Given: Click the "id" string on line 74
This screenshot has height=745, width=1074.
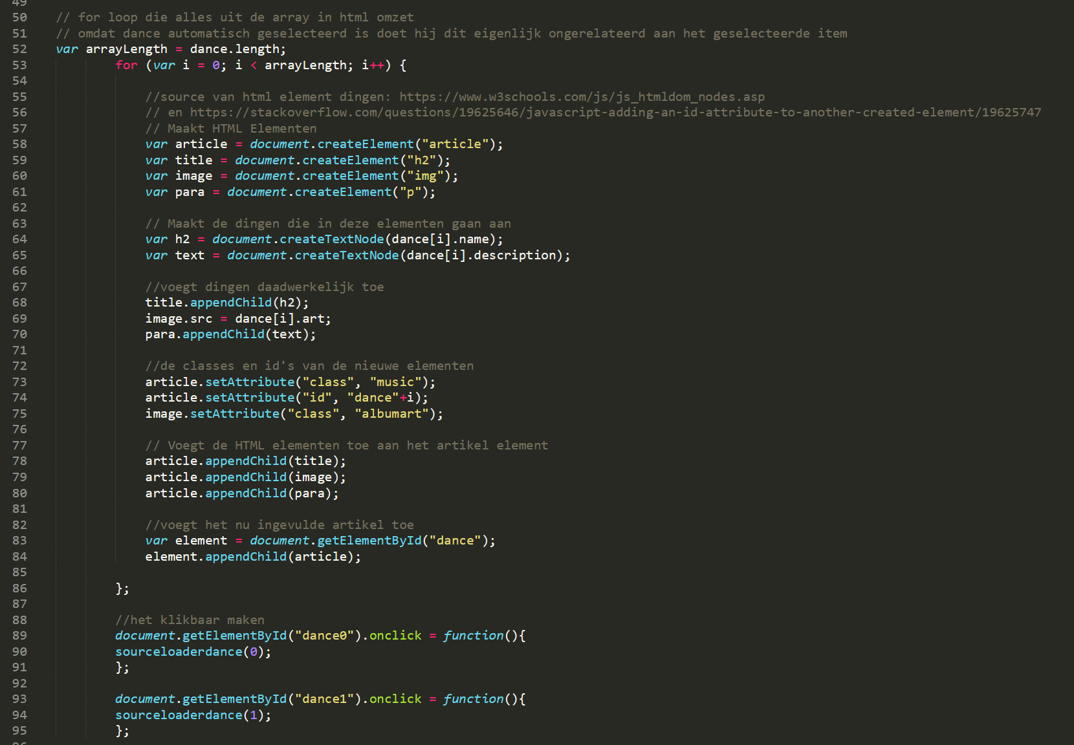Looking at the screenshot, I should pos(317,398).
